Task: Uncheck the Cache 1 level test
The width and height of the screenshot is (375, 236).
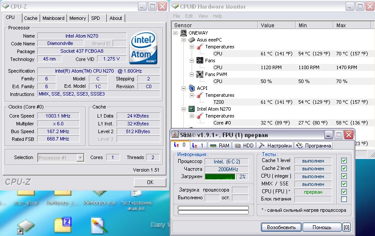Action: coord(344,161)
